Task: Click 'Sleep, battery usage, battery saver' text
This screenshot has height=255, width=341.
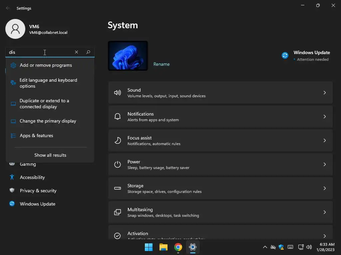Action: pyautogui.click(x=158, y=168)
